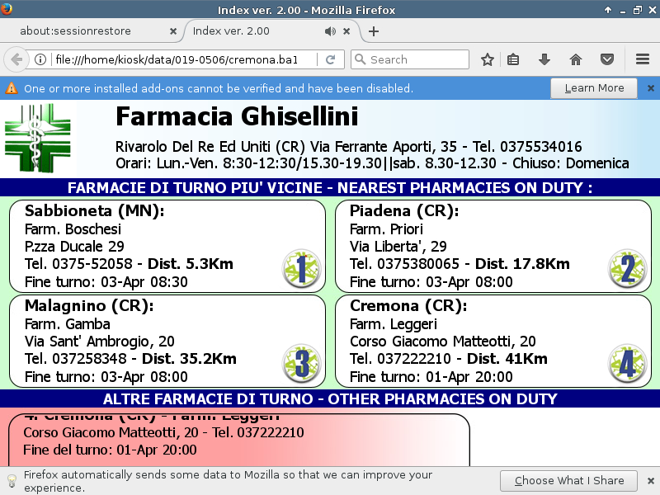Click the Learn More button
This screenshot has width=660, height=495.
click(593, 88)
